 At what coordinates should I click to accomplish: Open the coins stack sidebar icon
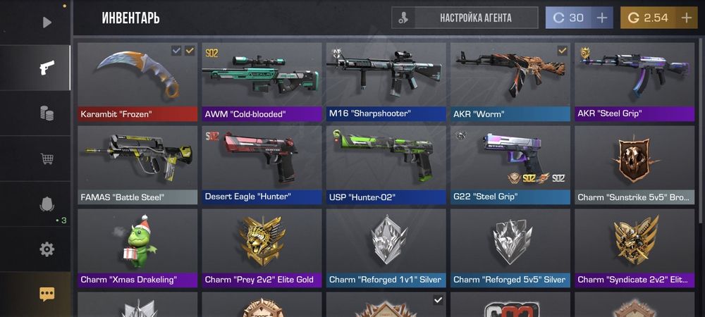[47, 113]
